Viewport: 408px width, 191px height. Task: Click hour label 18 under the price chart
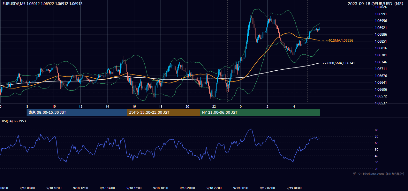tap(161, 106)
